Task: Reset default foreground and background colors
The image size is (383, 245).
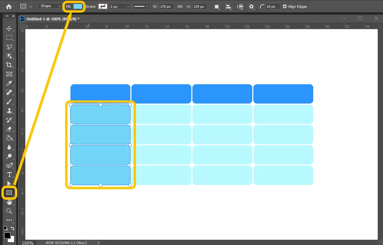Action: pyautogui.click(x=5, y=228)
